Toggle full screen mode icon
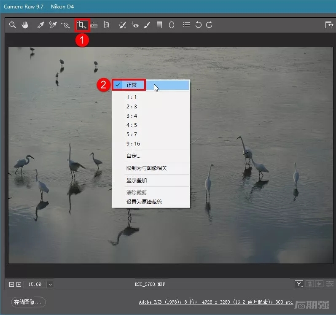 [329, 25]
